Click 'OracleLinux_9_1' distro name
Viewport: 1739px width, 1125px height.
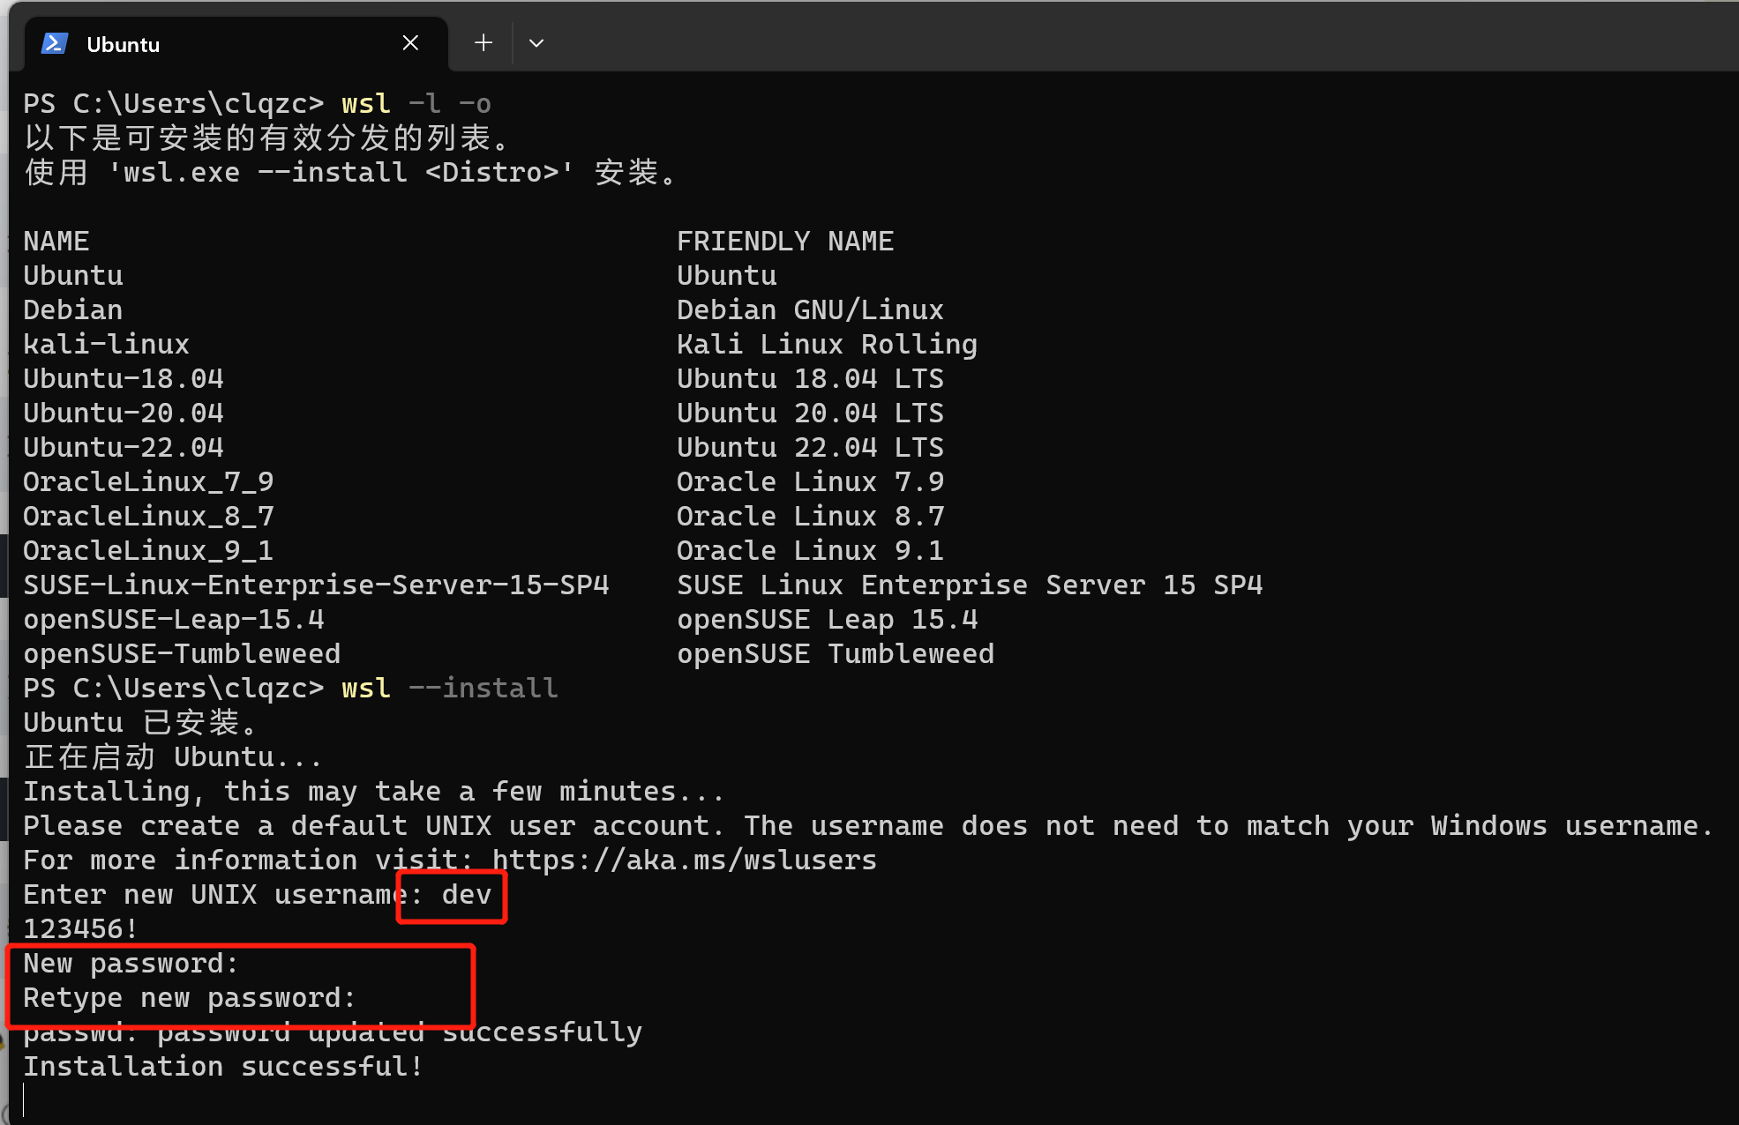[x=148, y=550]
